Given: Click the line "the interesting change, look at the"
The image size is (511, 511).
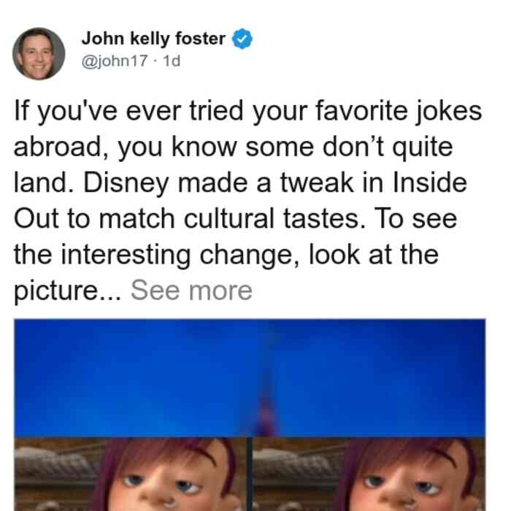Looking at the screenshot, I should (226, 255).
